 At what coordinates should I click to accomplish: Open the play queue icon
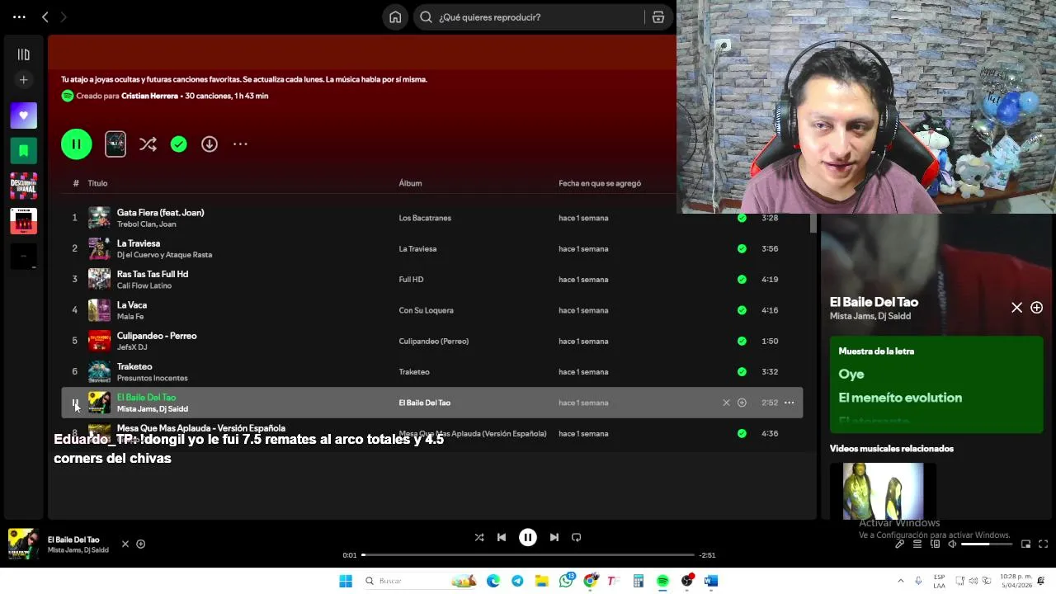point(917,544)
